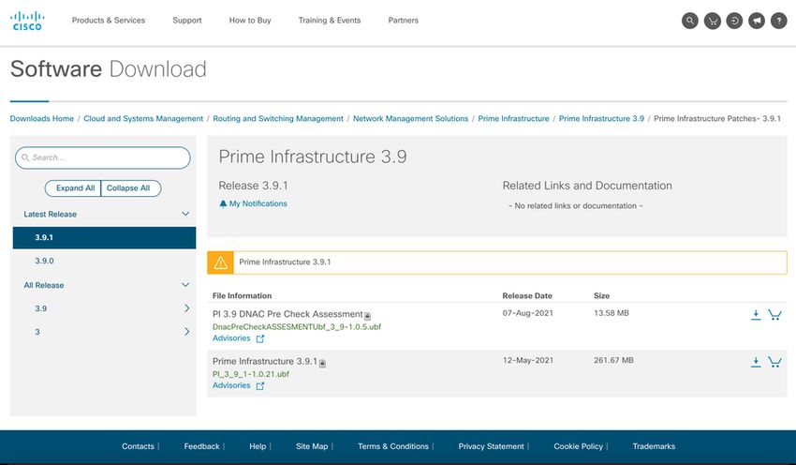Select release 3.9.0 in sidebar

tap(45, 262)
